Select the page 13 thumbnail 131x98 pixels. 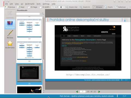[29, 28]
